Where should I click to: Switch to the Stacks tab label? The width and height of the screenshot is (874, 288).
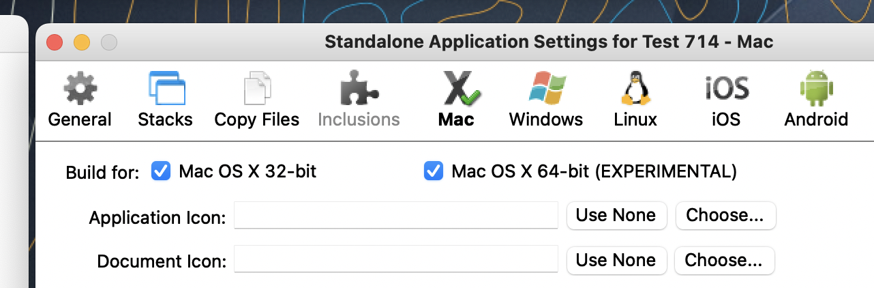[165, 120]
